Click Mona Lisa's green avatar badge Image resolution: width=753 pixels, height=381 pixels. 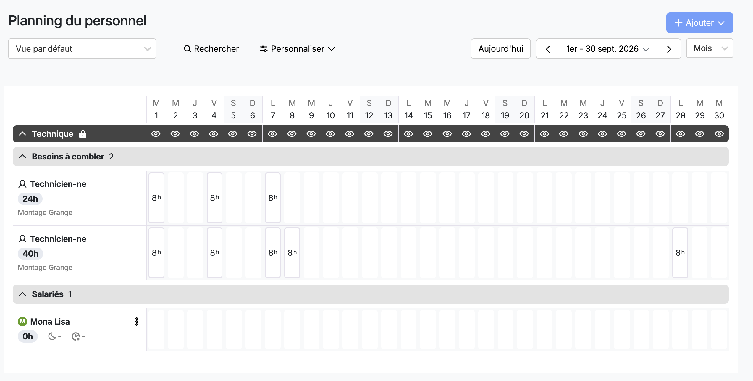pos(22,322)
